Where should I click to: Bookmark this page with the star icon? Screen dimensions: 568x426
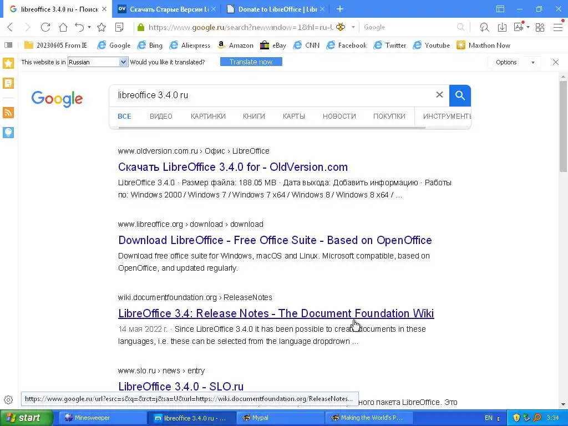(102, 27)
